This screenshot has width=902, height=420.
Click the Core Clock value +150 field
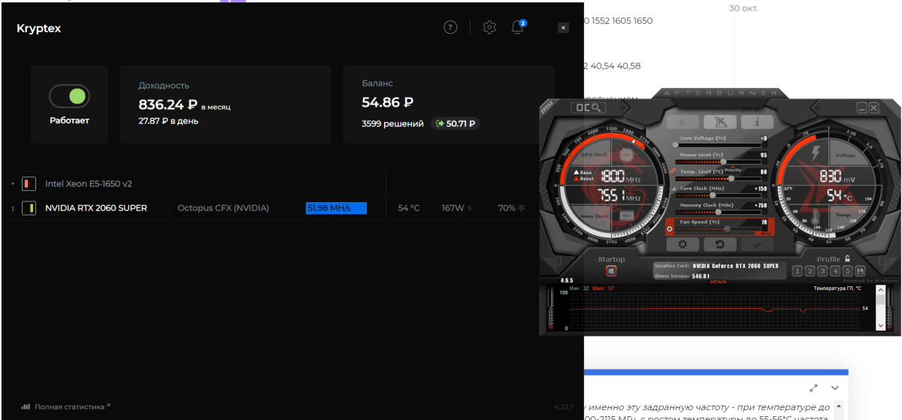[761, 188]
